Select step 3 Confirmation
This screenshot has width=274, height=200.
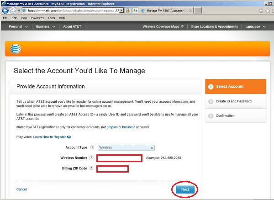pyautogui.click(x=236, y=116)
